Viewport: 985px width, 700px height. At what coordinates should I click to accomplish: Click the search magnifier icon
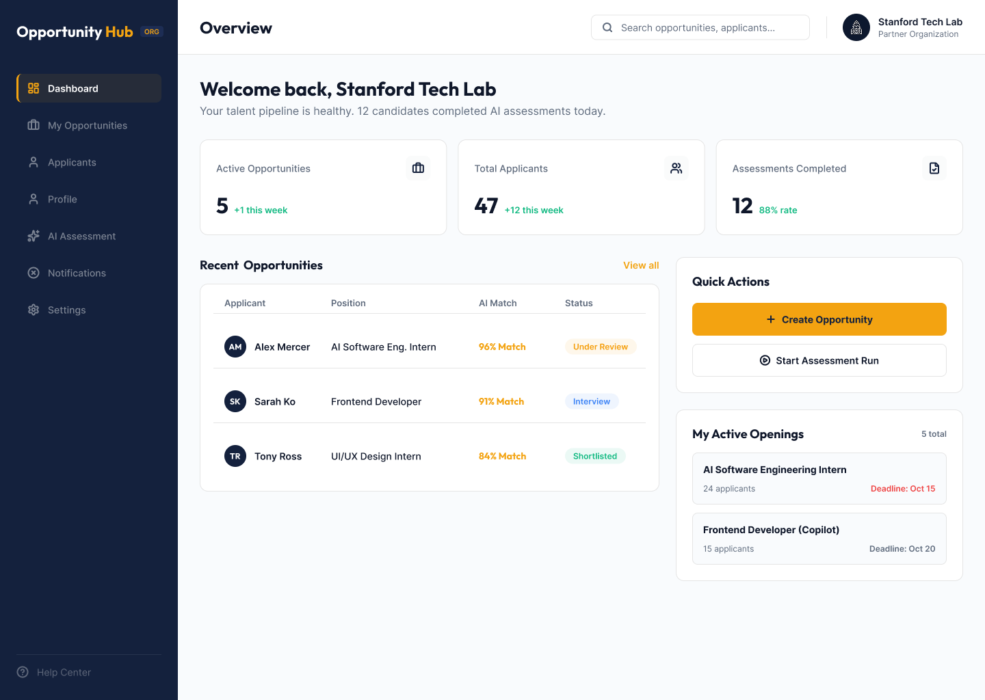[607, 27]
